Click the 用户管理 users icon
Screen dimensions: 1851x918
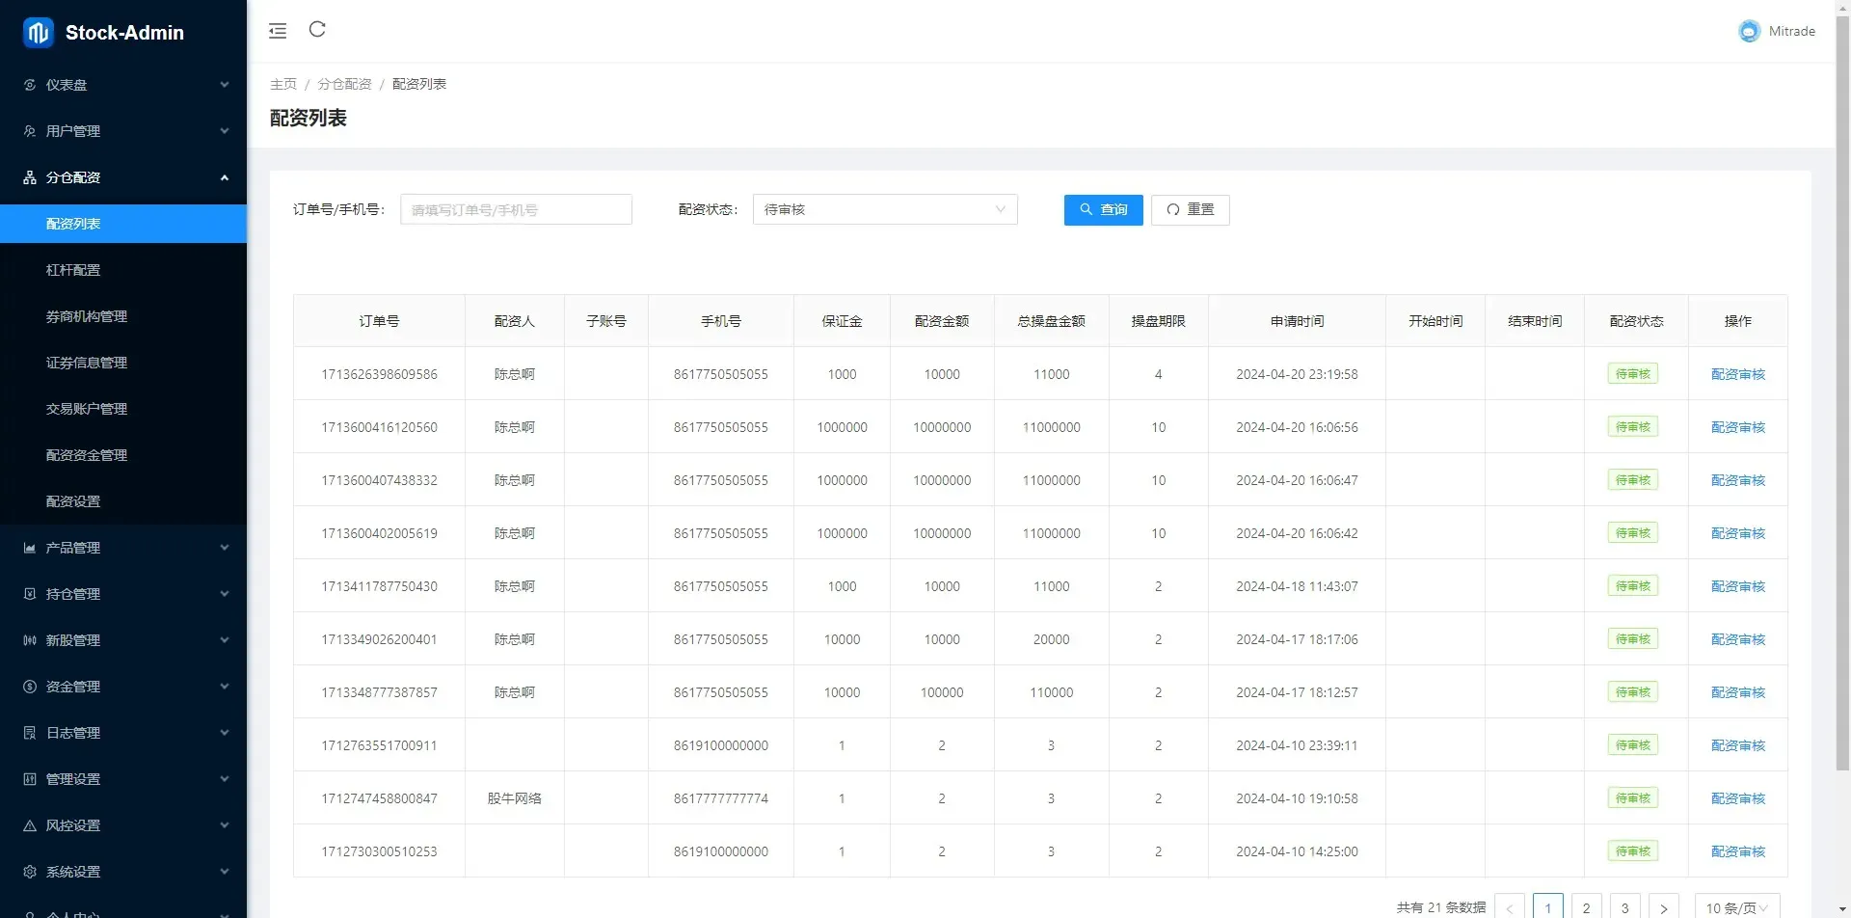30,131
